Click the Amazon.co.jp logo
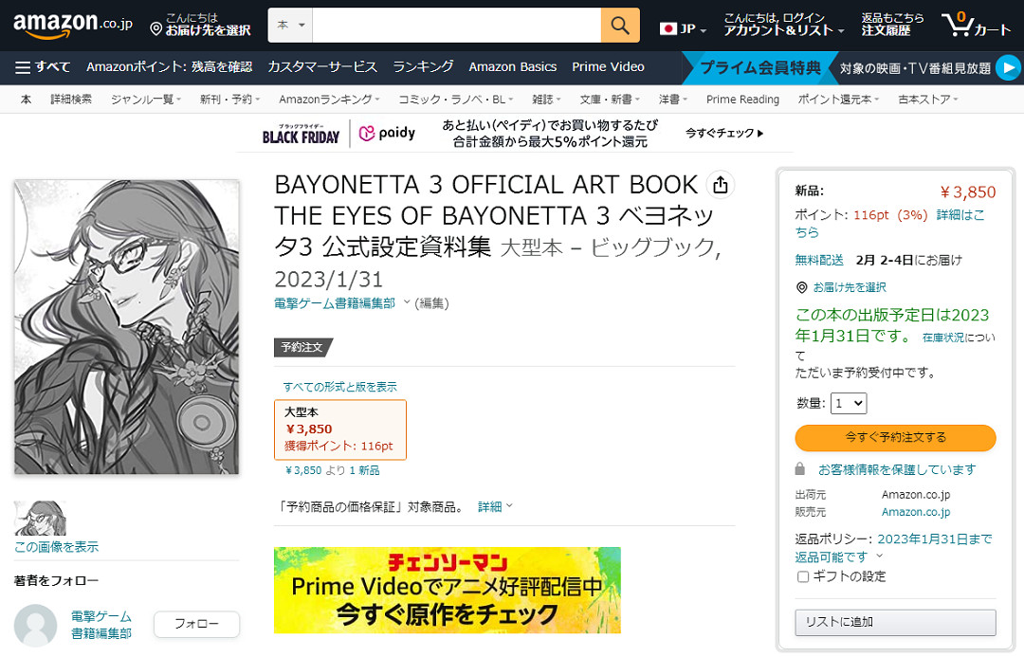The height and width of the screenshot is (657, 1024). 72,26
